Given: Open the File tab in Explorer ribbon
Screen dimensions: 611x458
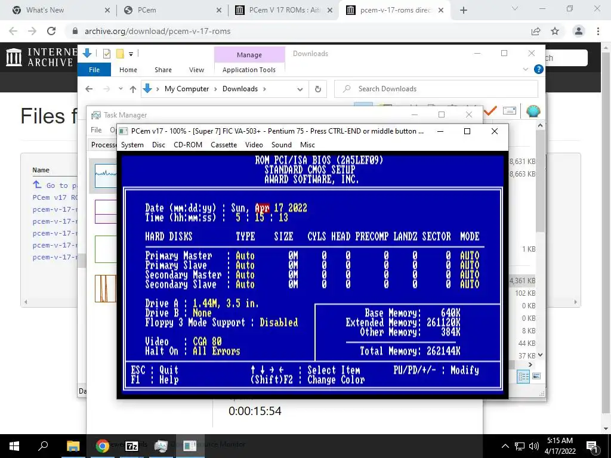Looking at the screenshot, I should coord(94,70).
